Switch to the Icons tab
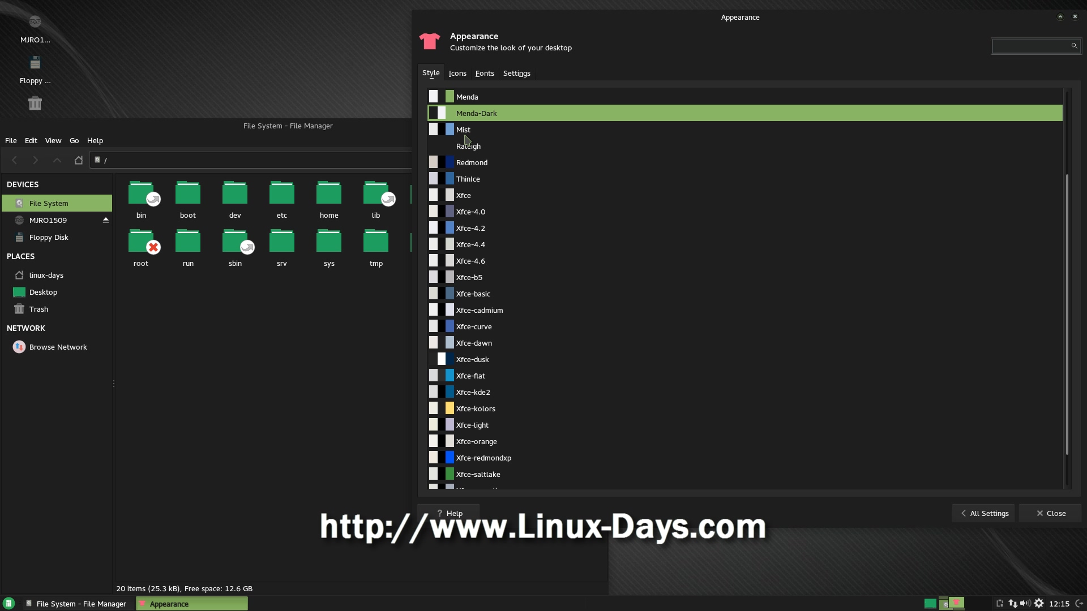Viewport: 1087px width, 611px height. pos(457,74)
